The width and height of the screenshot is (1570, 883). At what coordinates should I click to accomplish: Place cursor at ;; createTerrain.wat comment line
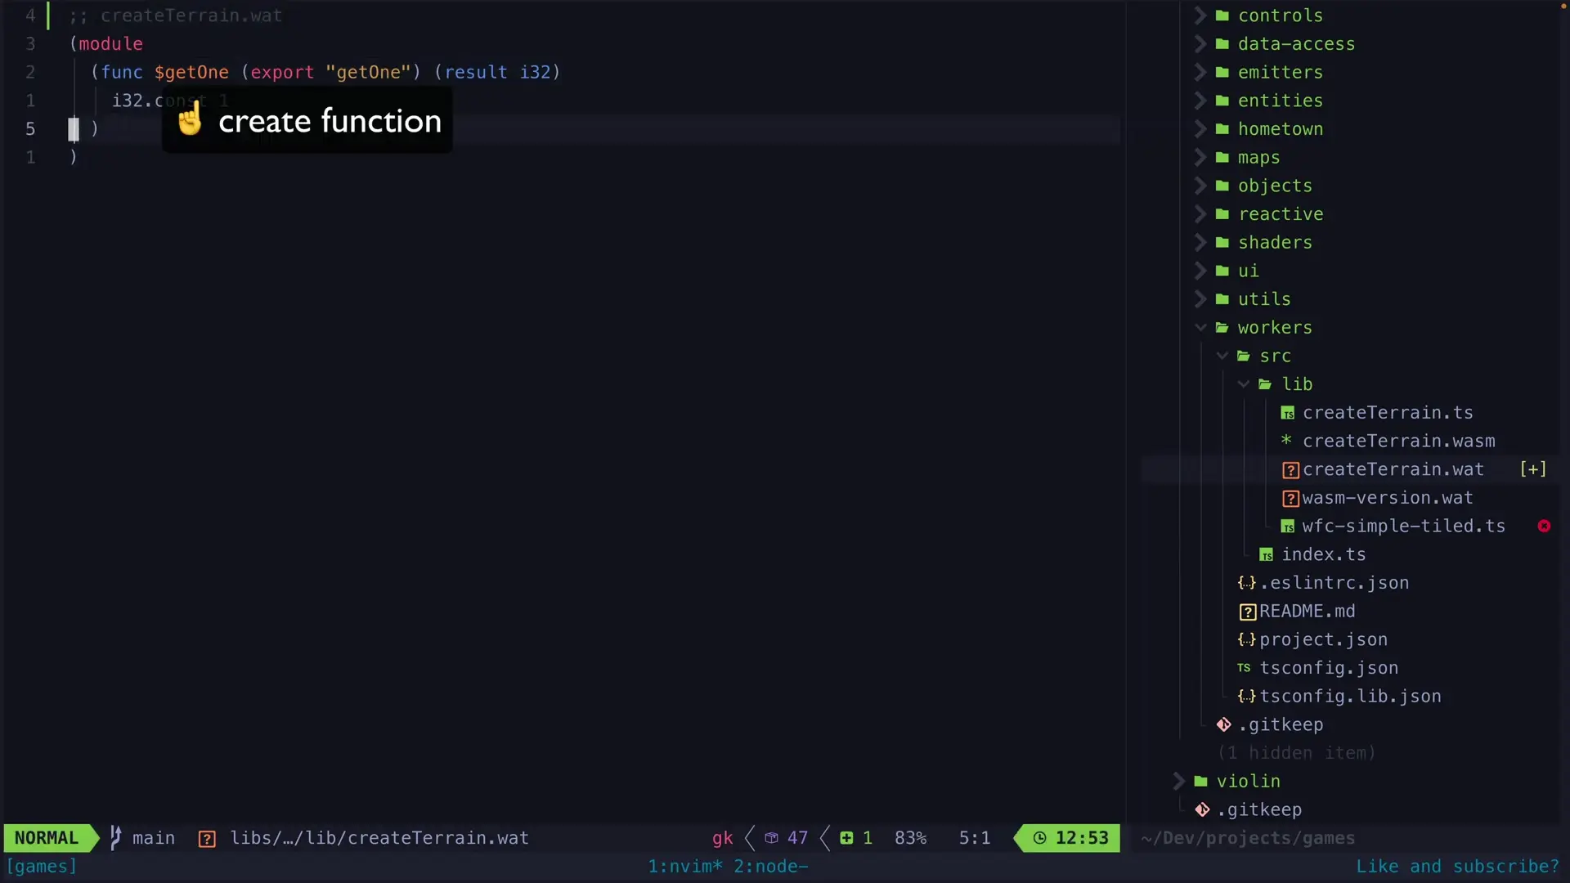pos(176,16)
